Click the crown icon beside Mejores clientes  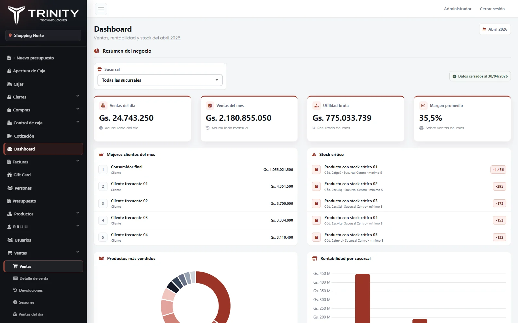point(101,155)
